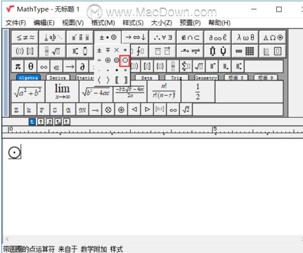Insert the limit as x approaches infinity expression

[x=62, y=91]
